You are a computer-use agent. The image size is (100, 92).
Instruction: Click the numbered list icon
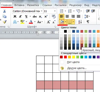coord(70,11)
